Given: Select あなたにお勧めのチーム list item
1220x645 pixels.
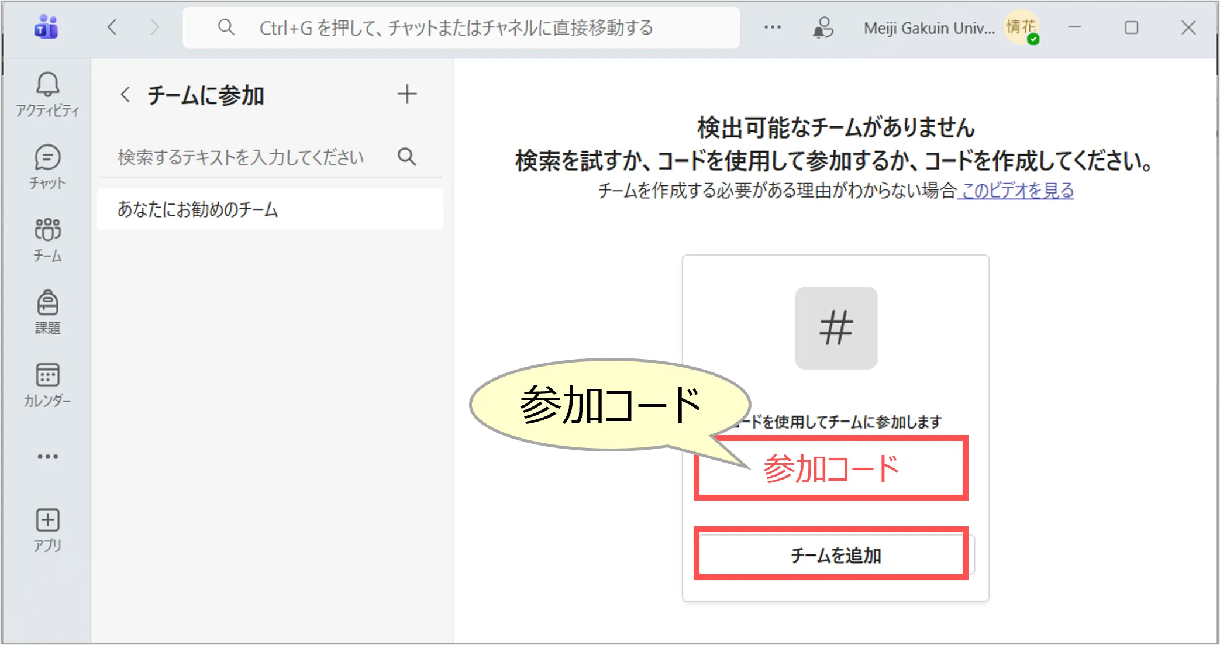Looking at the screenshot, I should 270,209.
